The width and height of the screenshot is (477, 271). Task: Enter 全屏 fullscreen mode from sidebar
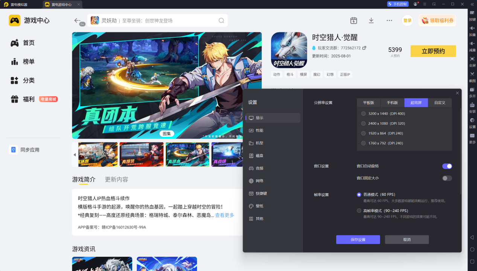pos(472,61)
